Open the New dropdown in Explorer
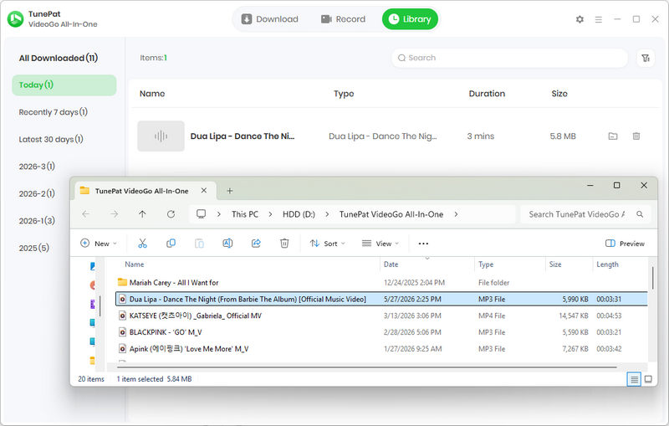Screen dimensions: 669x426 pos(99,244)
